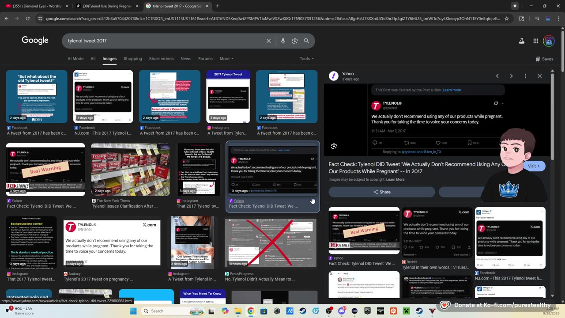565x318 pixels.
Task: Open the Short videos tab
Action: coord(161,59)
